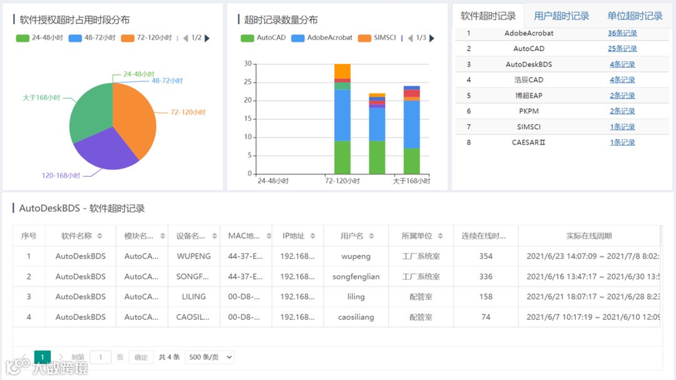The image size is (676, 380).
Task: Open SIMSCI 1条记录 link
Action: [x=622, y=127]
